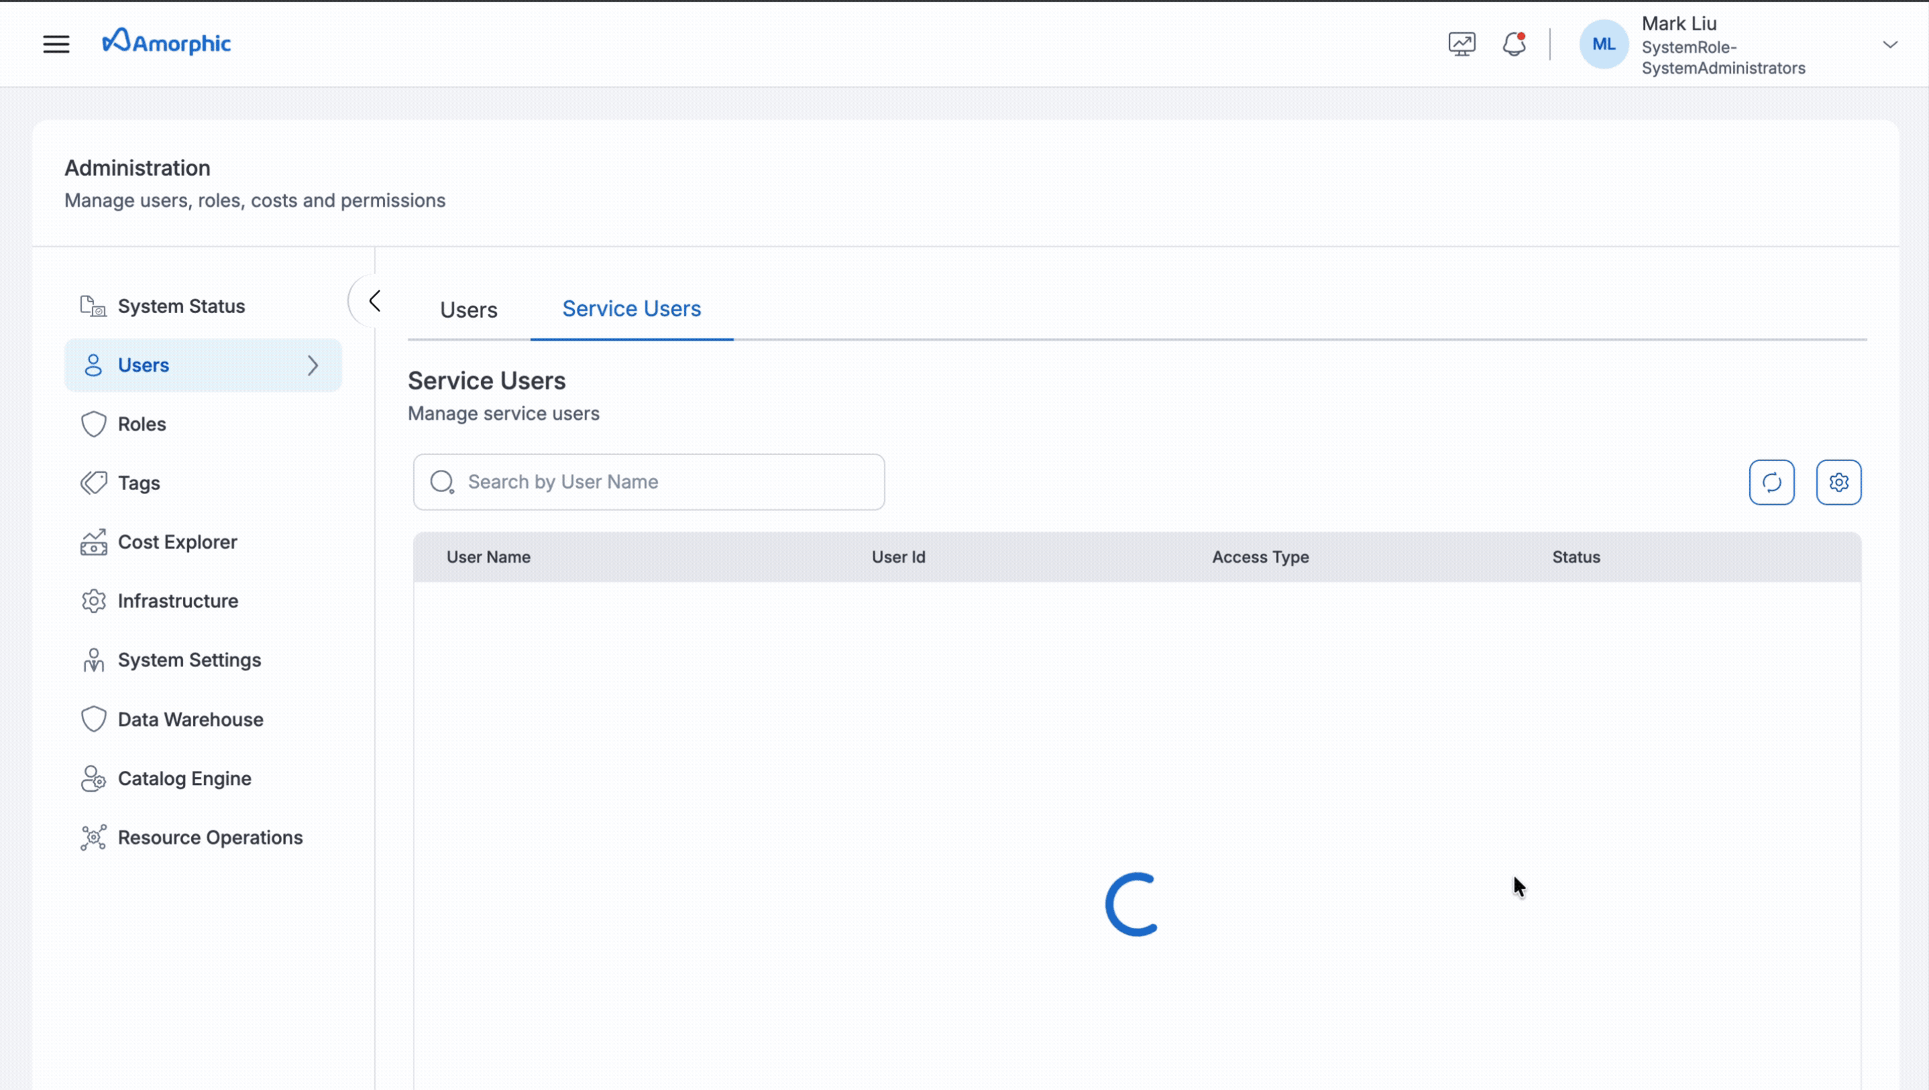Open table settings gear icon
The height and width of the screenshot is (1090, 1929).
(x=1838, y=482)
